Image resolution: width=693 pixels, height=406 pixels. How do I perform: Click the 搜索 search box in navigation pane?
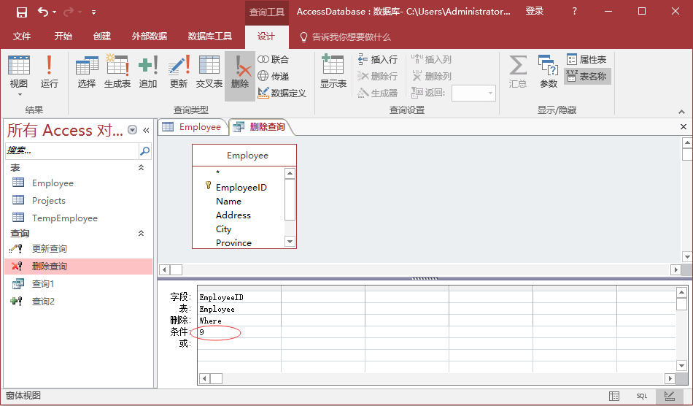(x=71, y=150)
